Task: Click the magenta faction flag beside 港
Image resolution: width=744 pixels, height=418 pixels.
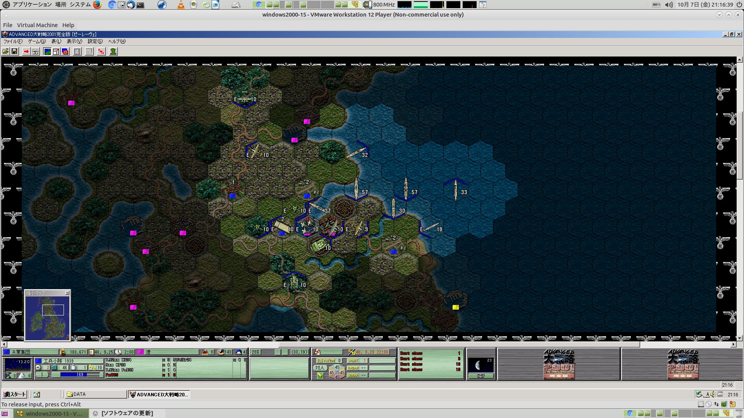Action: [x=141, y=352]
